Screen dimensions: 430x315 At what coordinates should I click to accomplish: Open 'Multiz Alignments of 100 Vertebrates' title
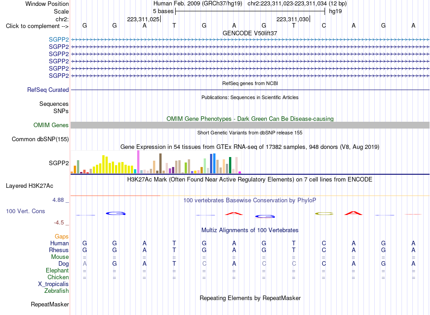click(x=250, y=230)
